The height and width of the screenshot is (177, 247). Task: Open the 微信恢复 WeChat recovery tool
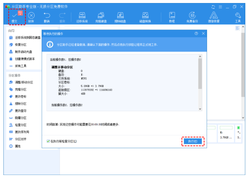point(214,17)
